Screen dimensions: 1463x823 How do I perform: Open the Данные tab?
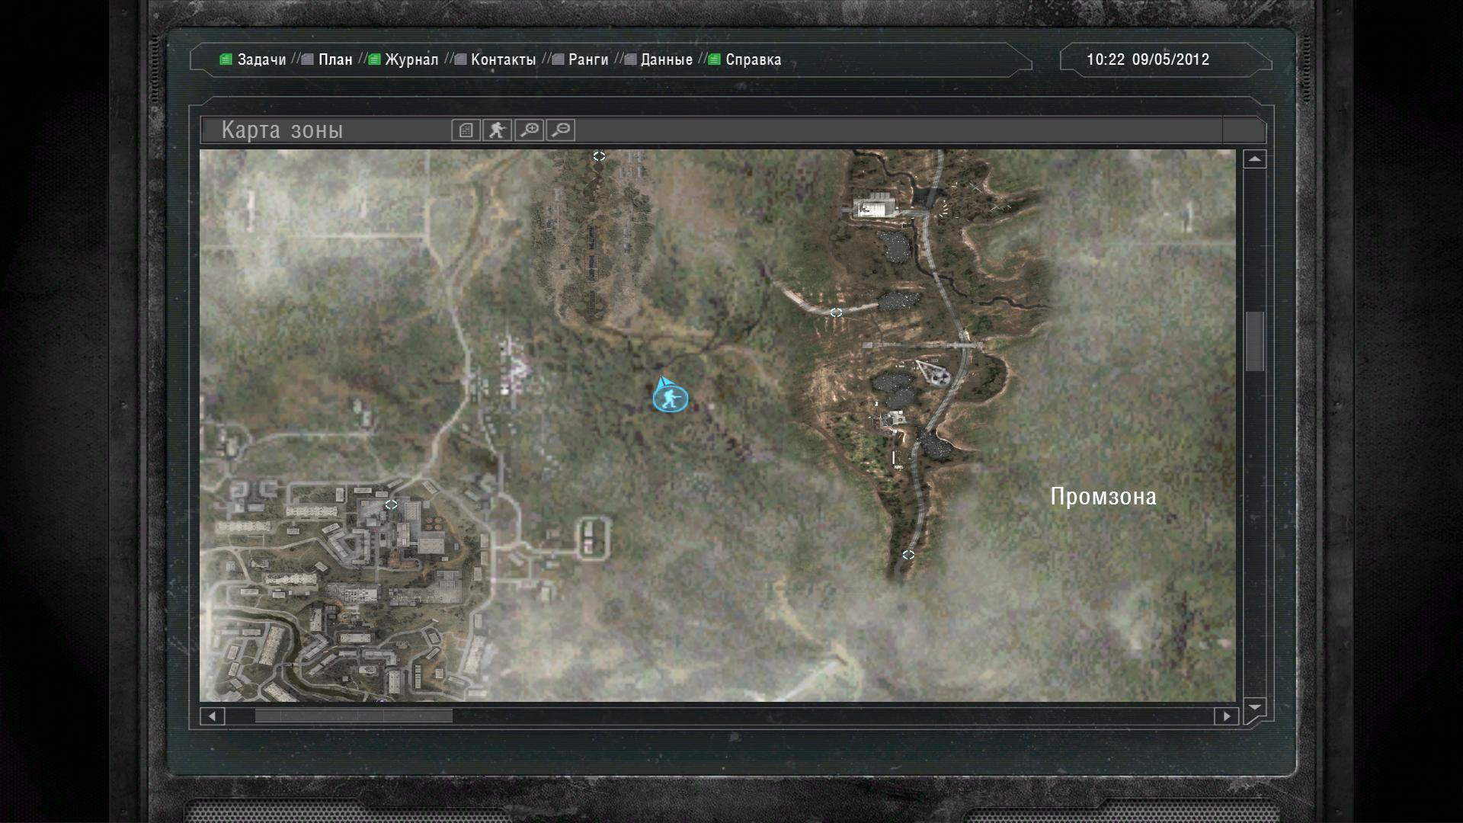[x=667, y=59]
